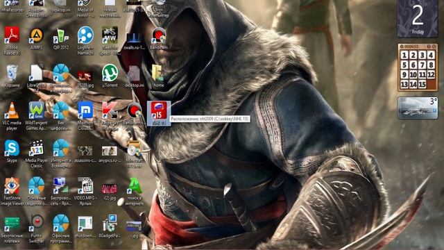Open the LogMeIn Hamachi shortcut

(x=85, y=35)
